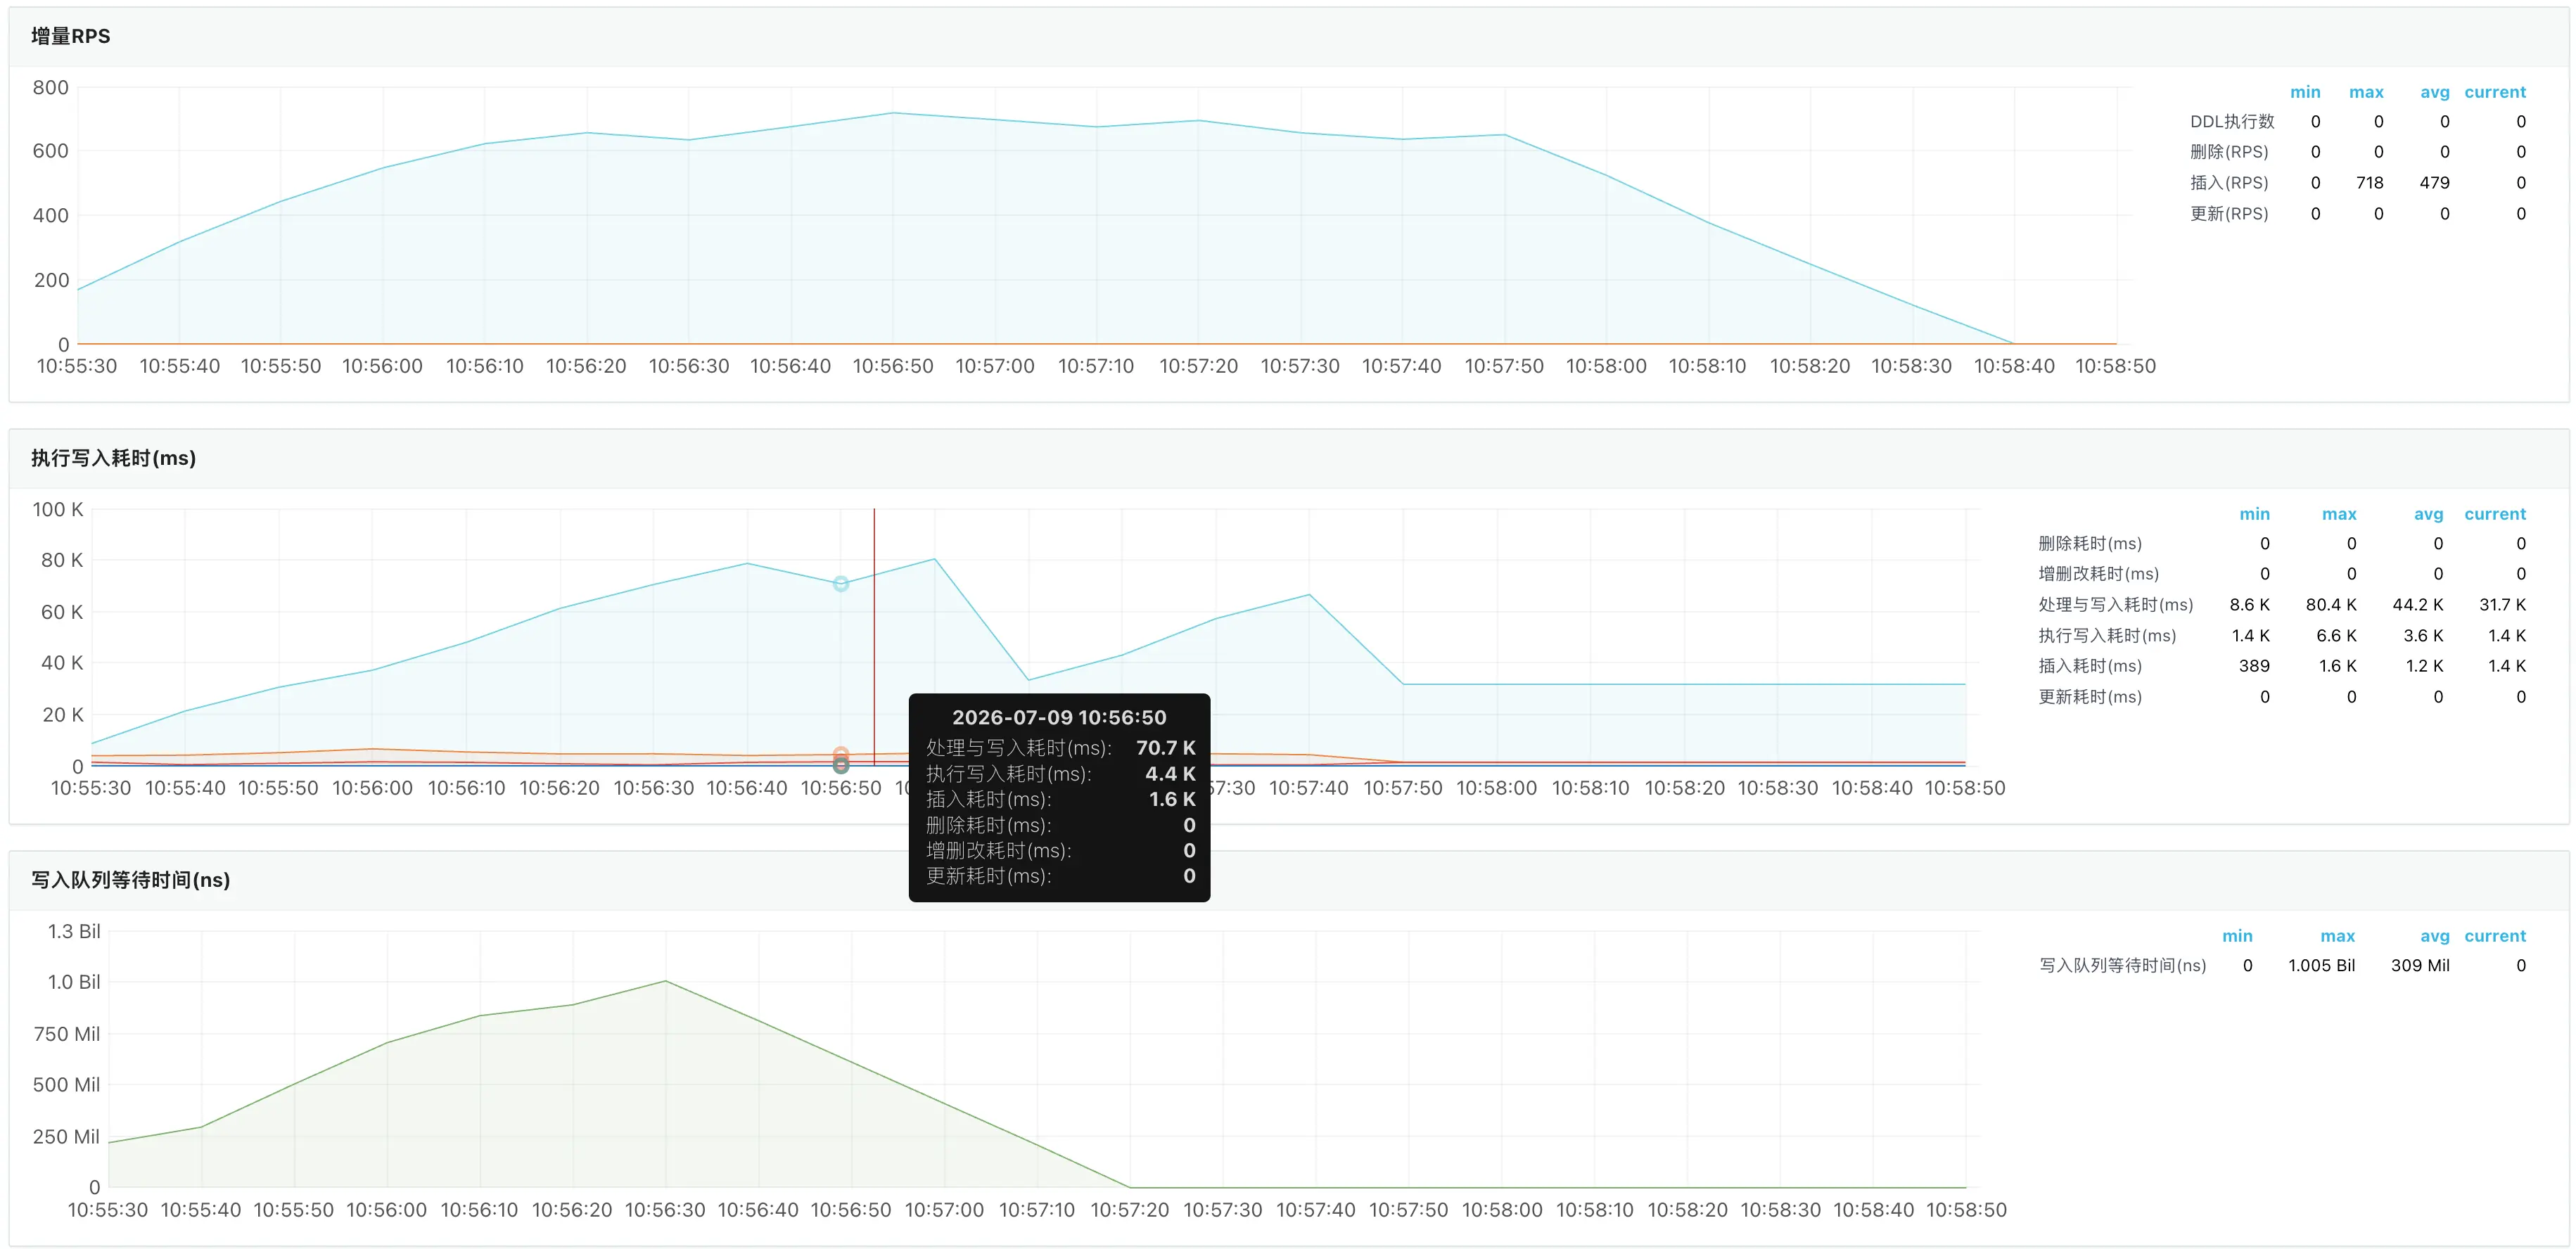Open the 增量RPS panel title menu
The width and height of the screenshot is (2576, 1249).
coord(70,36)
